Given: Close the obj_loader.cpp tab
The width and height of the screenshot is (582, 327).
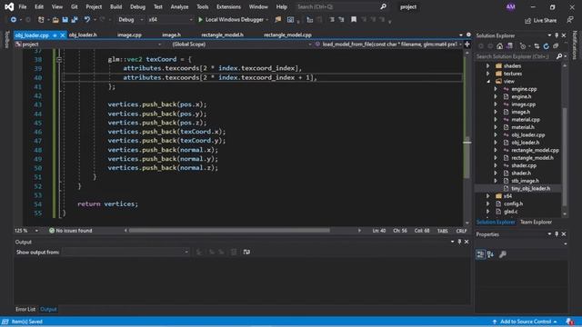Looking at the screenshot, I should point(63,35).
